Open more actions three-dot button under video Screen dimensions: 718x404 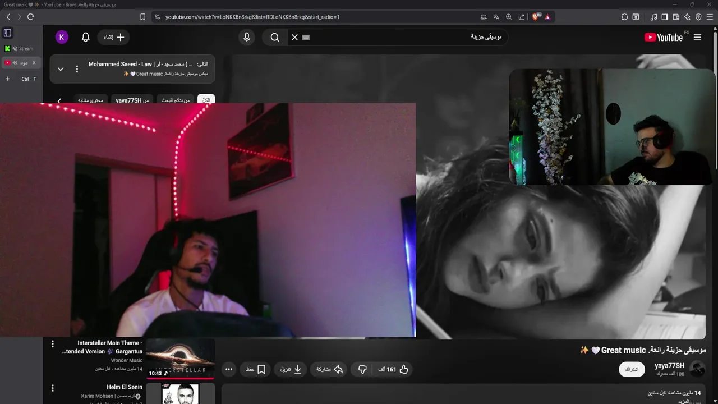coord(228,369)
